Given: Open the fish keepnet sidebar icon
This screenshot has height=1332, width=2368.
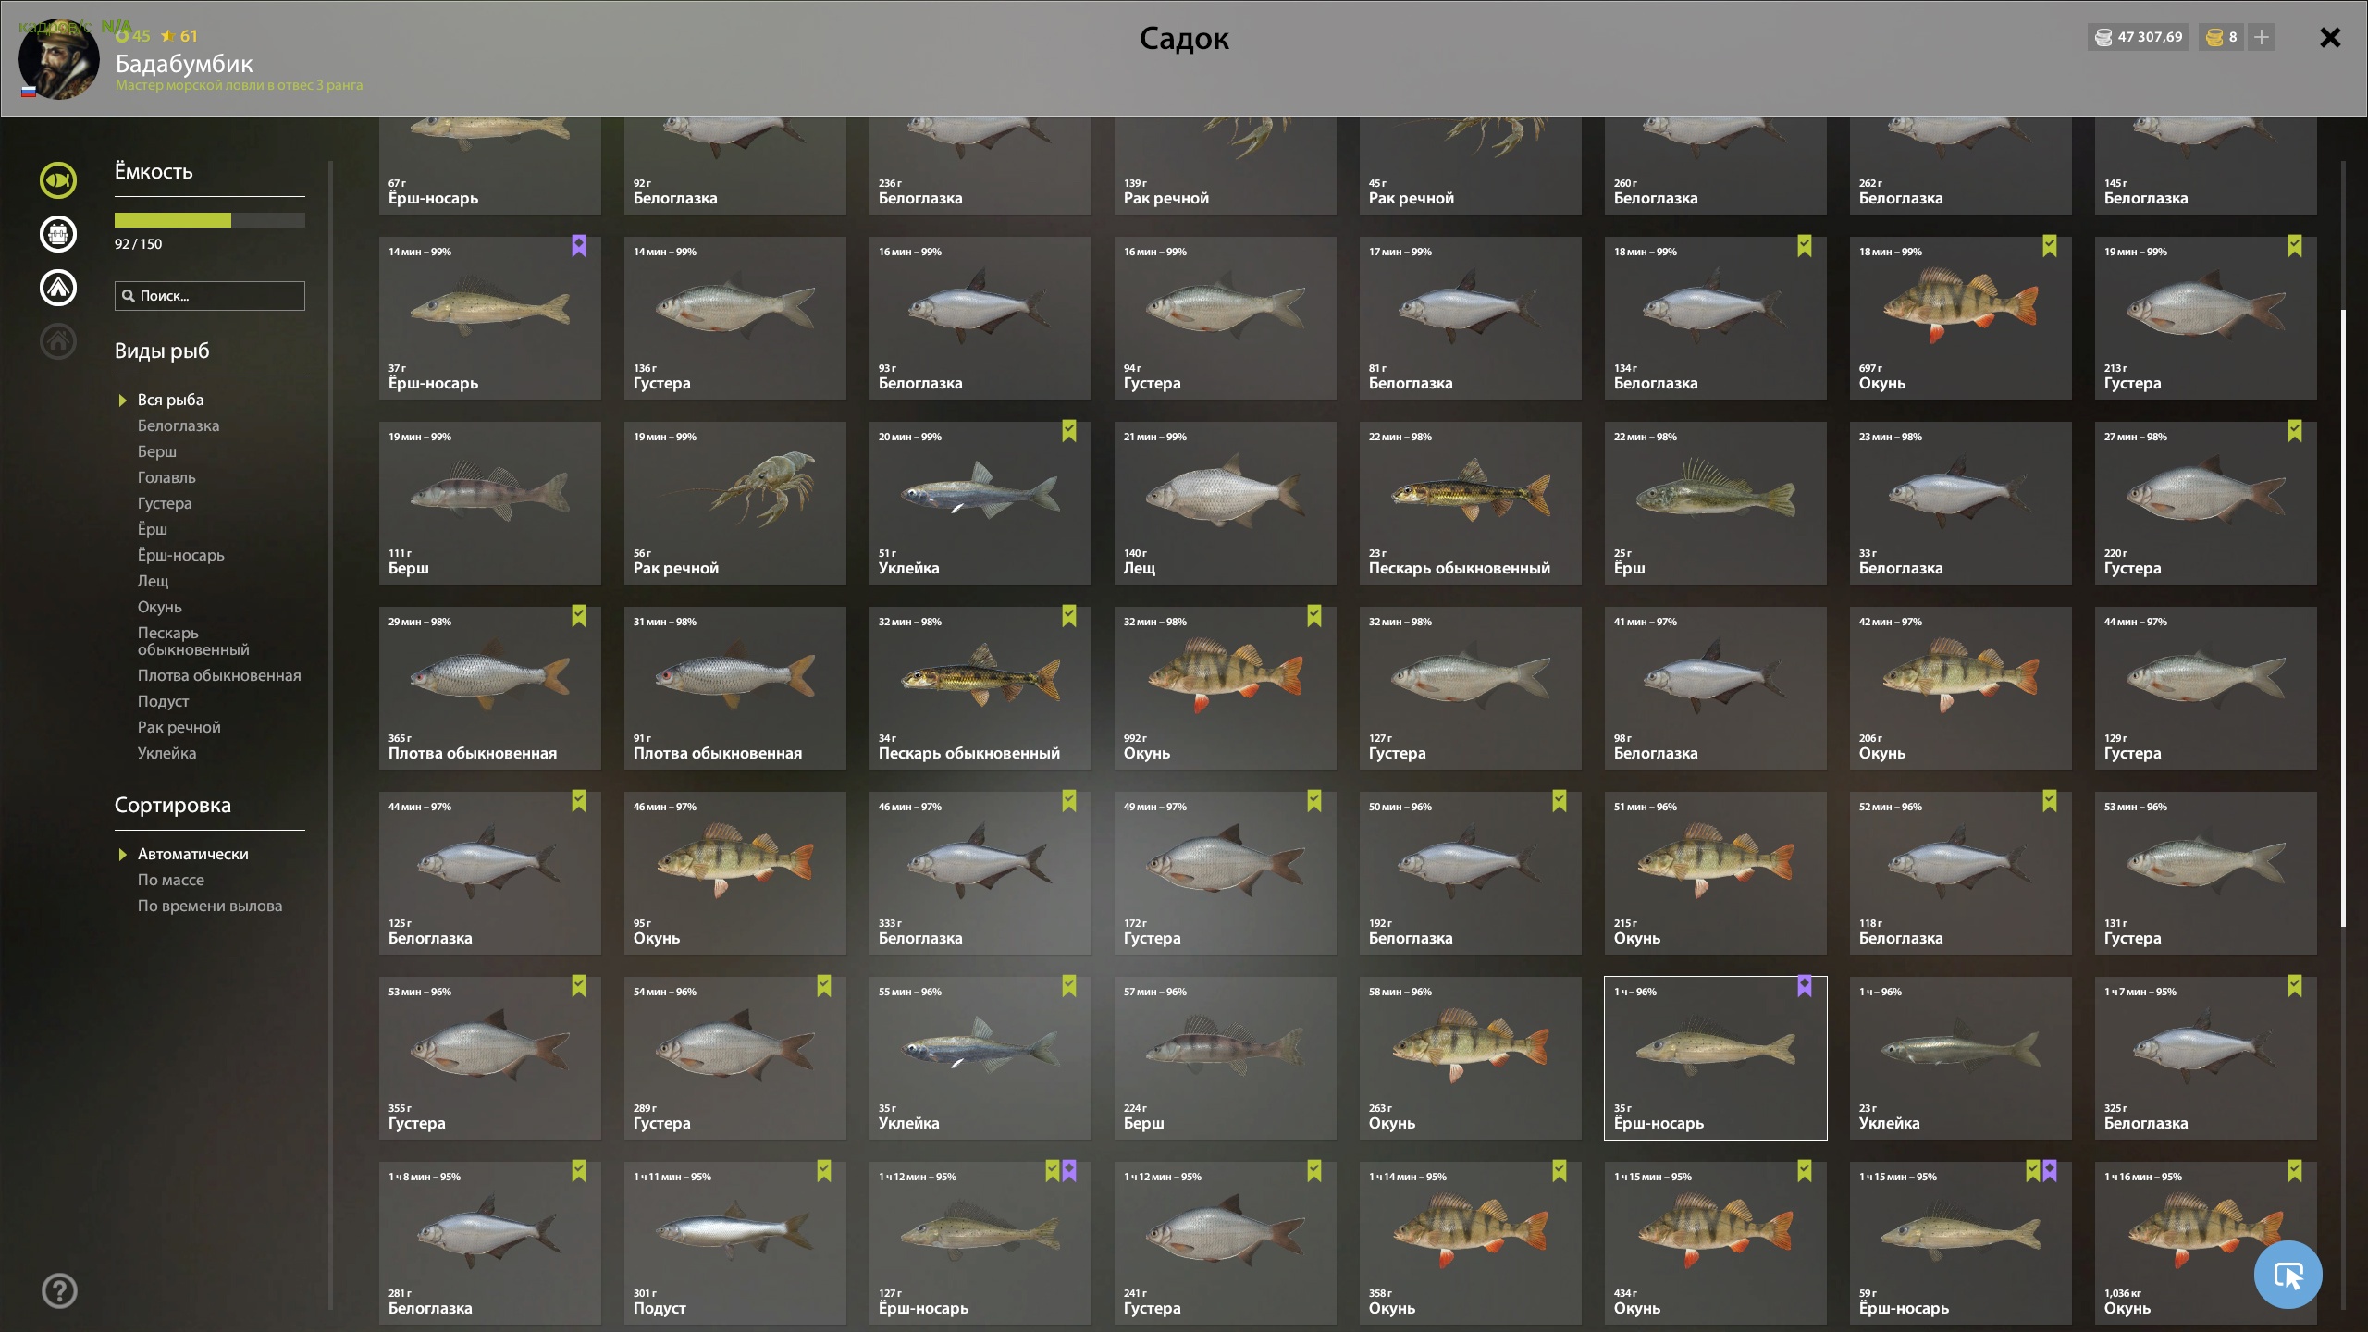Looking at the screenshot, I should (x=58, y=180).
